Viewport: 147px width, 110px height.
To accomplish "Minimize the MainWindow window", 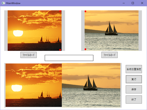I will (x=124, y=3).
